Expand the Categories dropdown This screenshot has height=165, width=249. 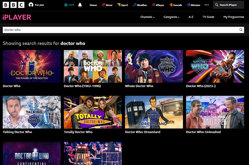point(171,17)
